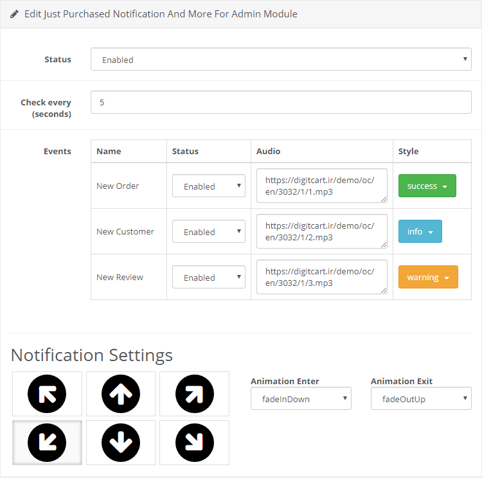Open New Review status dropdown
The image size is (482, 478).
click(x=209, y=277)
